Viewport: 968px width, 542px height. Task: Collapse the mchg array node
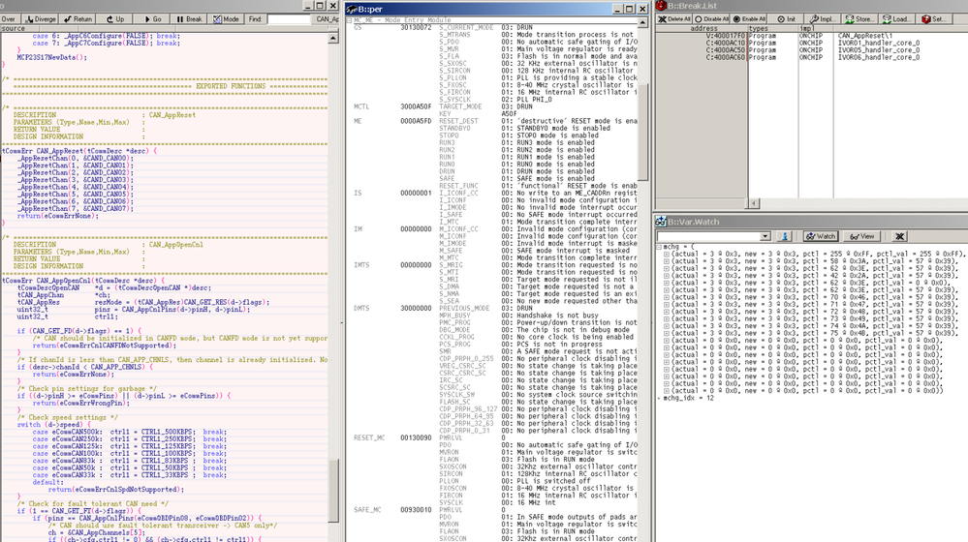(x=659, y=247)
